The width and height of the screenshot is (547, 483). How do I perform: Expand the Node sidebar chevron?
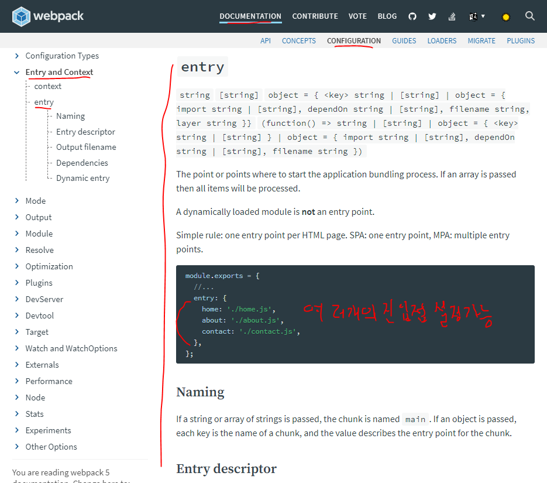pos(17,397)
